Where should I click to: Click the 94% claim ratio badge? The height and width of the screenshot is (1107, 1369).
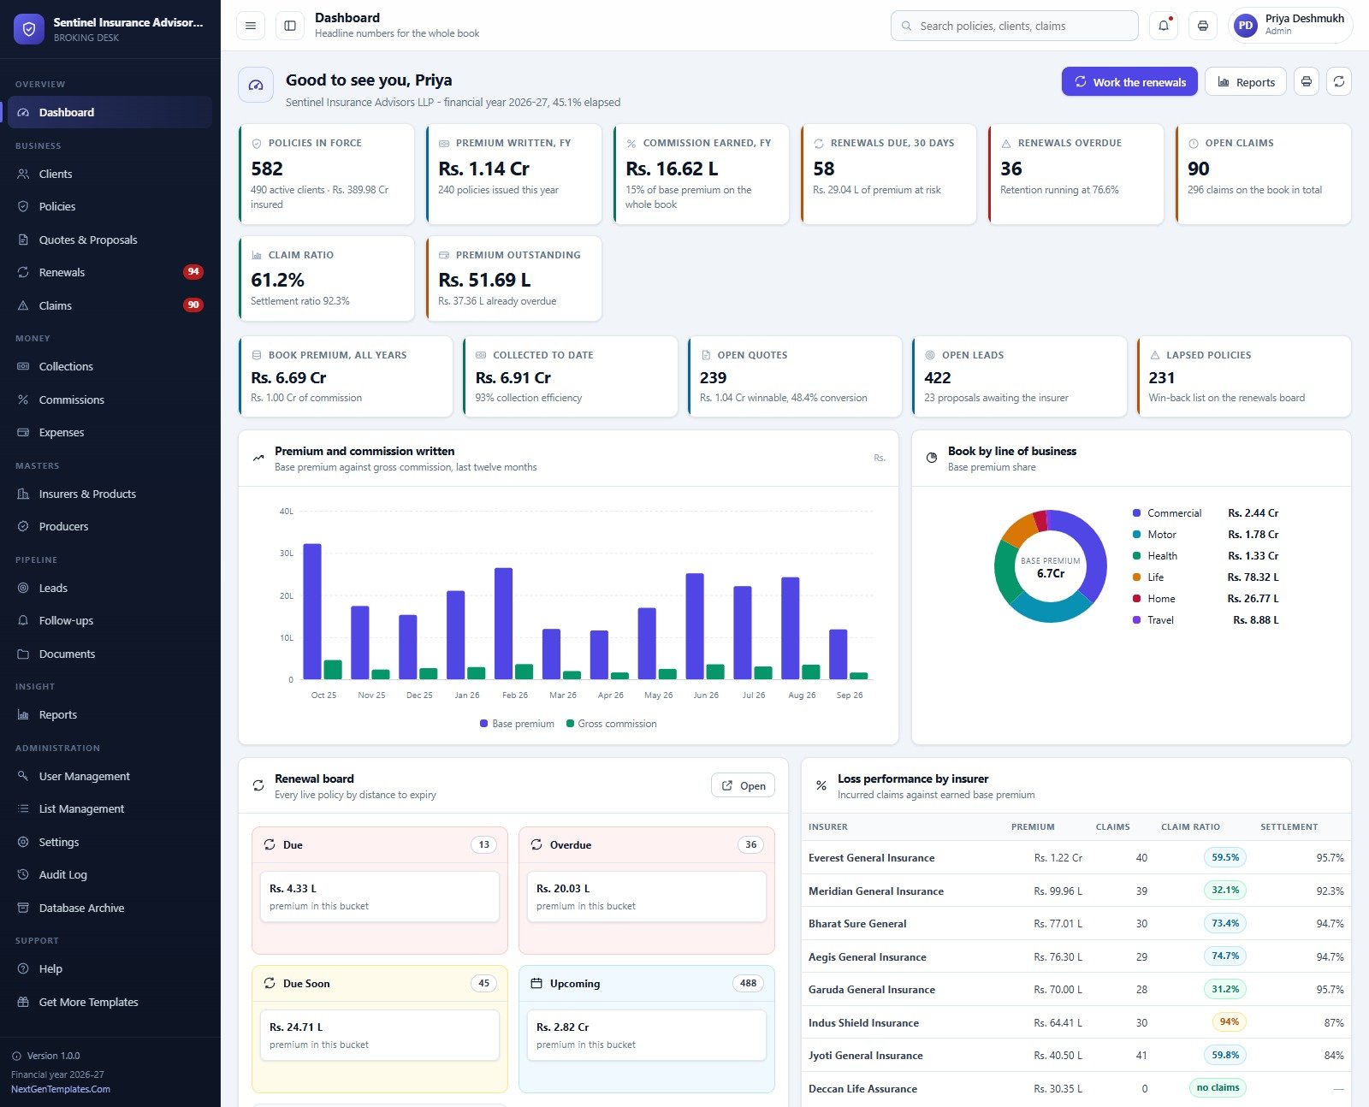1229,1021
